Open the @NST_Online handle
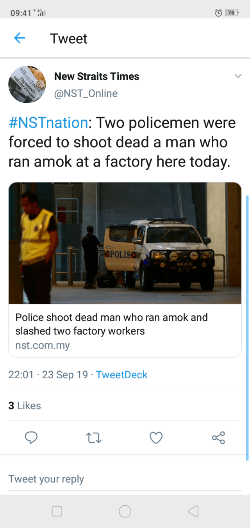The image size is (250, 528). tap(86, 93)
